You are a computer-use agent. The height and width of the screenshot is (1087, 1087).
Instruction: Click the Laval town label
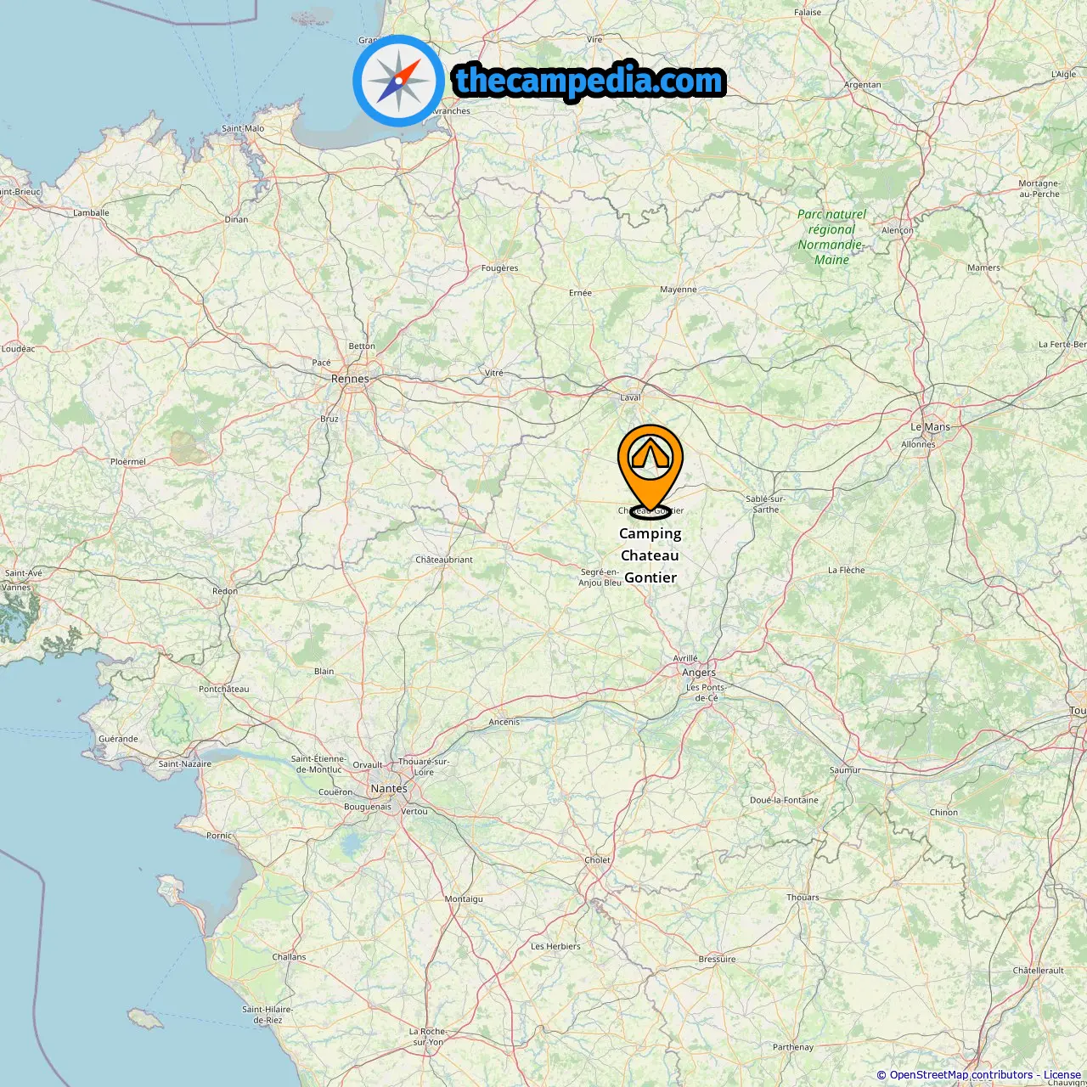click(630, 397)
